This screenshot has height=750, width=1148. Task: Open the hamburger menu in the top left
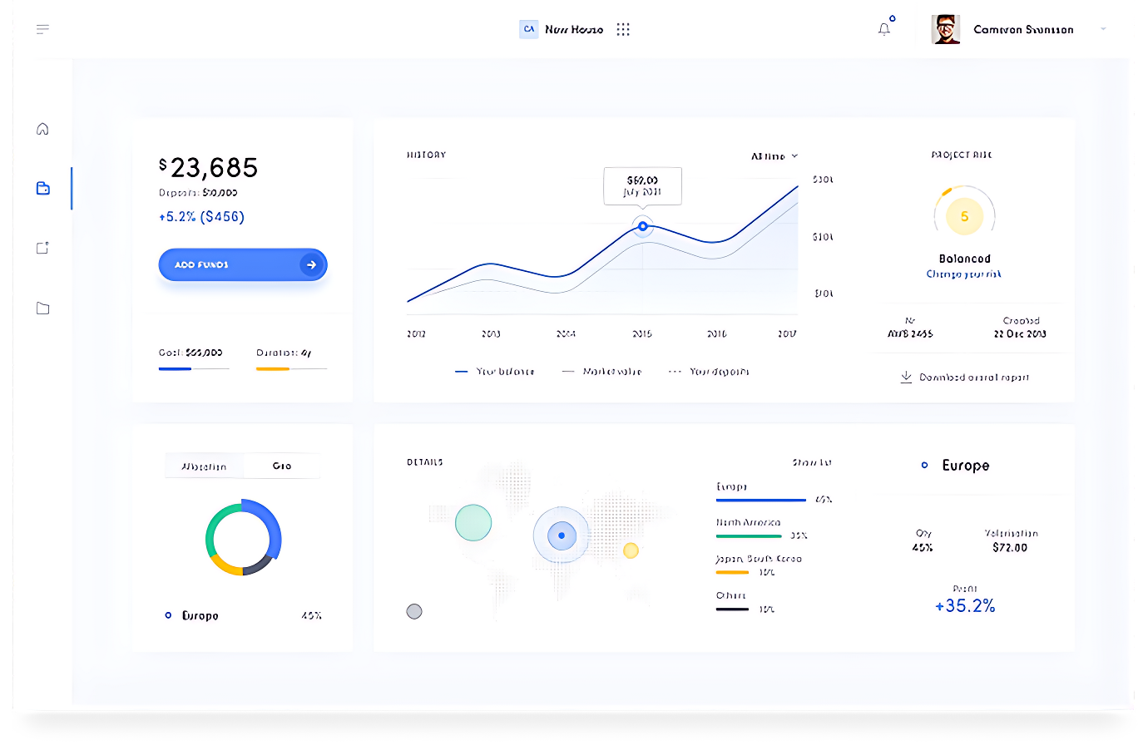pos(42,29)
